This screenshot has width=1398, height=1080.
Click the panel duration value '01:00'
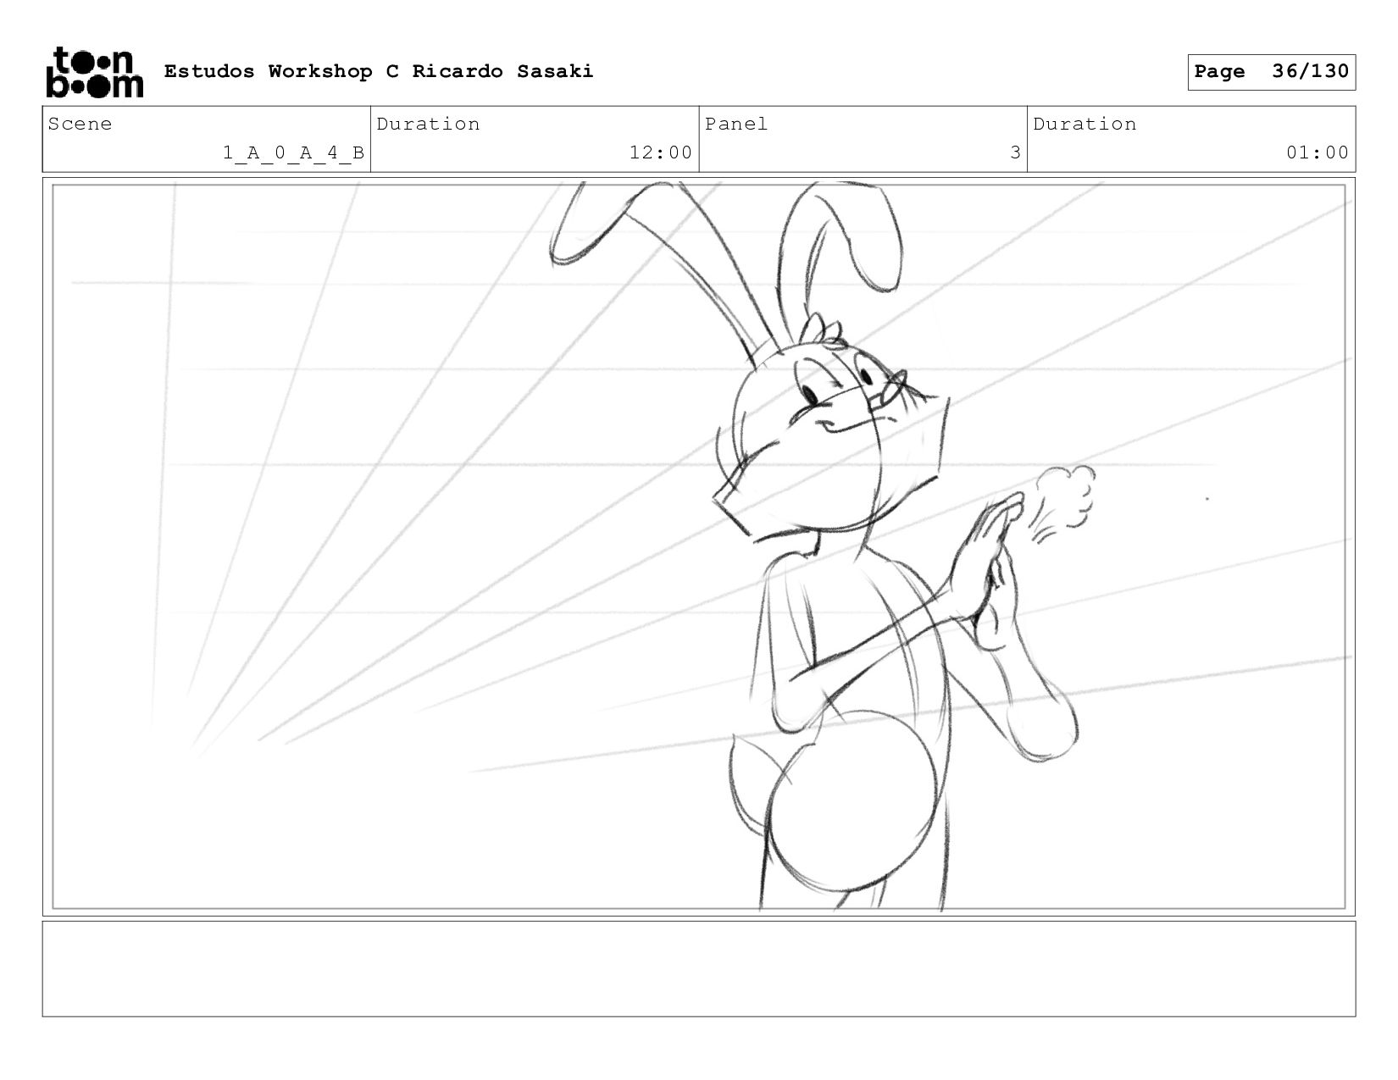(1318, 152)
